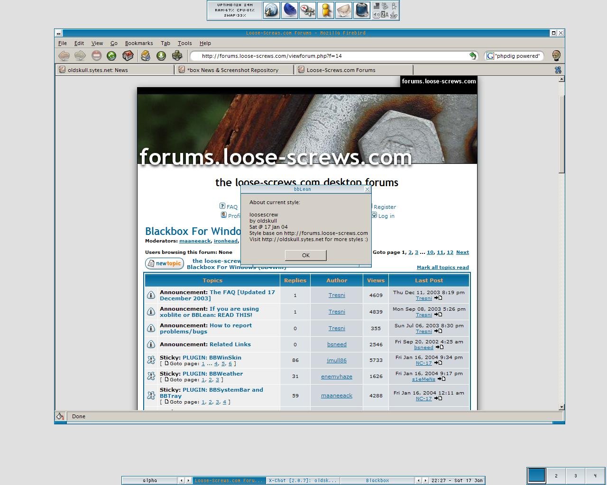This screenshot has height=485, width=607.
Task: Switch to oldskull.sytes.net: News tab
Action: tap(115, 70)
